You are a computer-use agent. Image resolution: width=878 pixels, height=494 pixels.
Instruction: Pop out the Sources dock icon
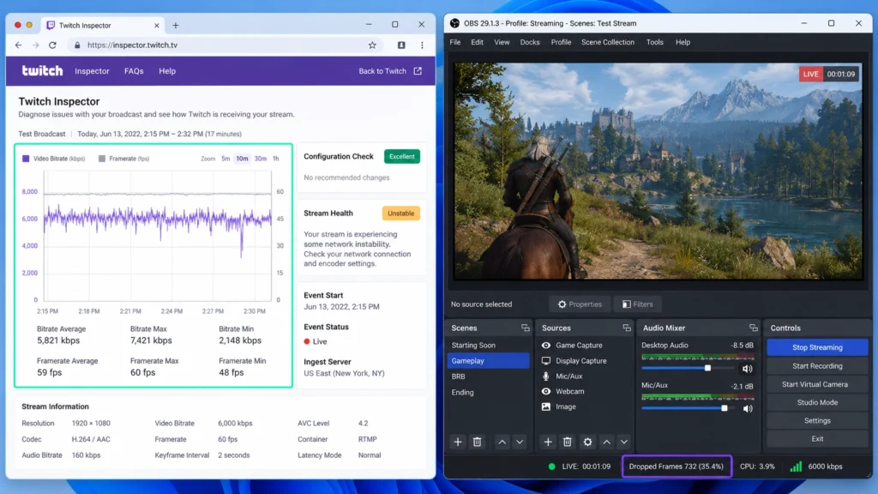click(x=627, y=328)
